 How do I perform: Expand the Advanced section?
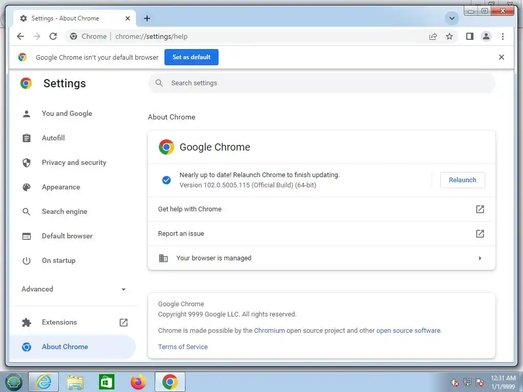tap(74, 289)
